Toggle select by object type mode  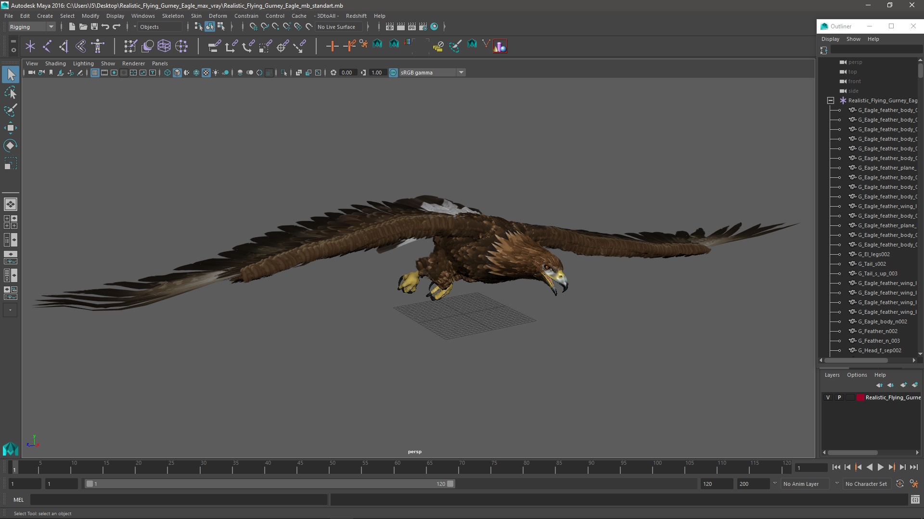point(209,26)
